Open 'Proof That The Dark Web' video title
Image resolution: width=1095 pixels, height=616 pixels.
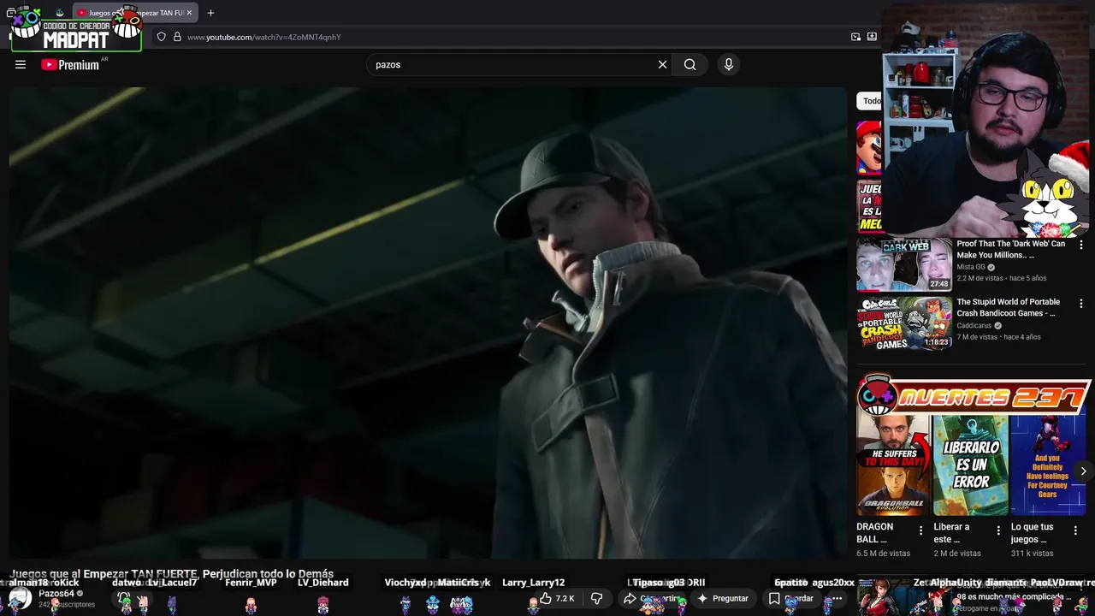coord(1011,249)
